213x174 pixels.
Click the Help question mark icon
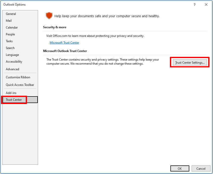point(194,5)
